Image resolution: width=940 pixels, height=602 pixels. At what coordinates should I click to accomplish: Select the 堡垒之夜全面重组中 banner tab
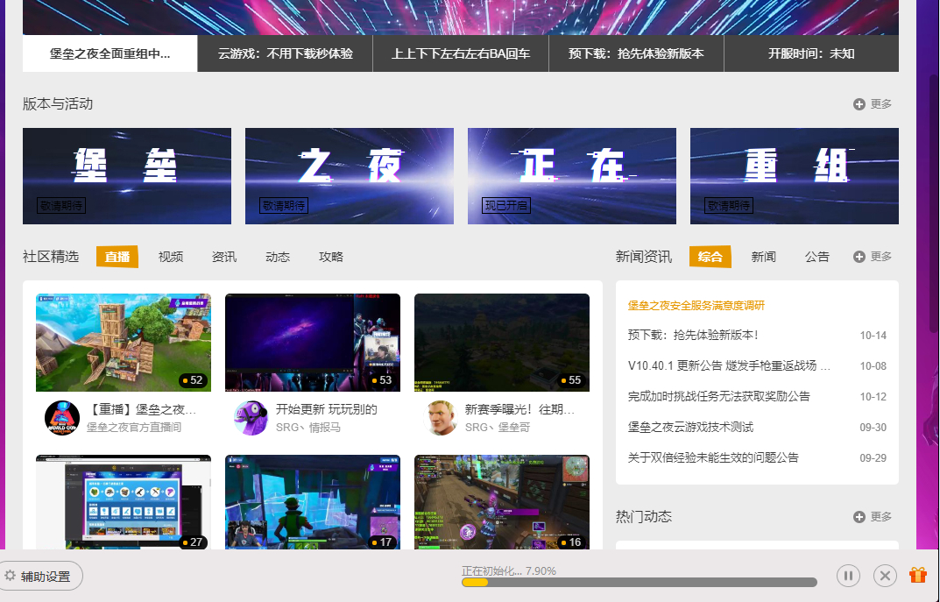coord(110,53)
